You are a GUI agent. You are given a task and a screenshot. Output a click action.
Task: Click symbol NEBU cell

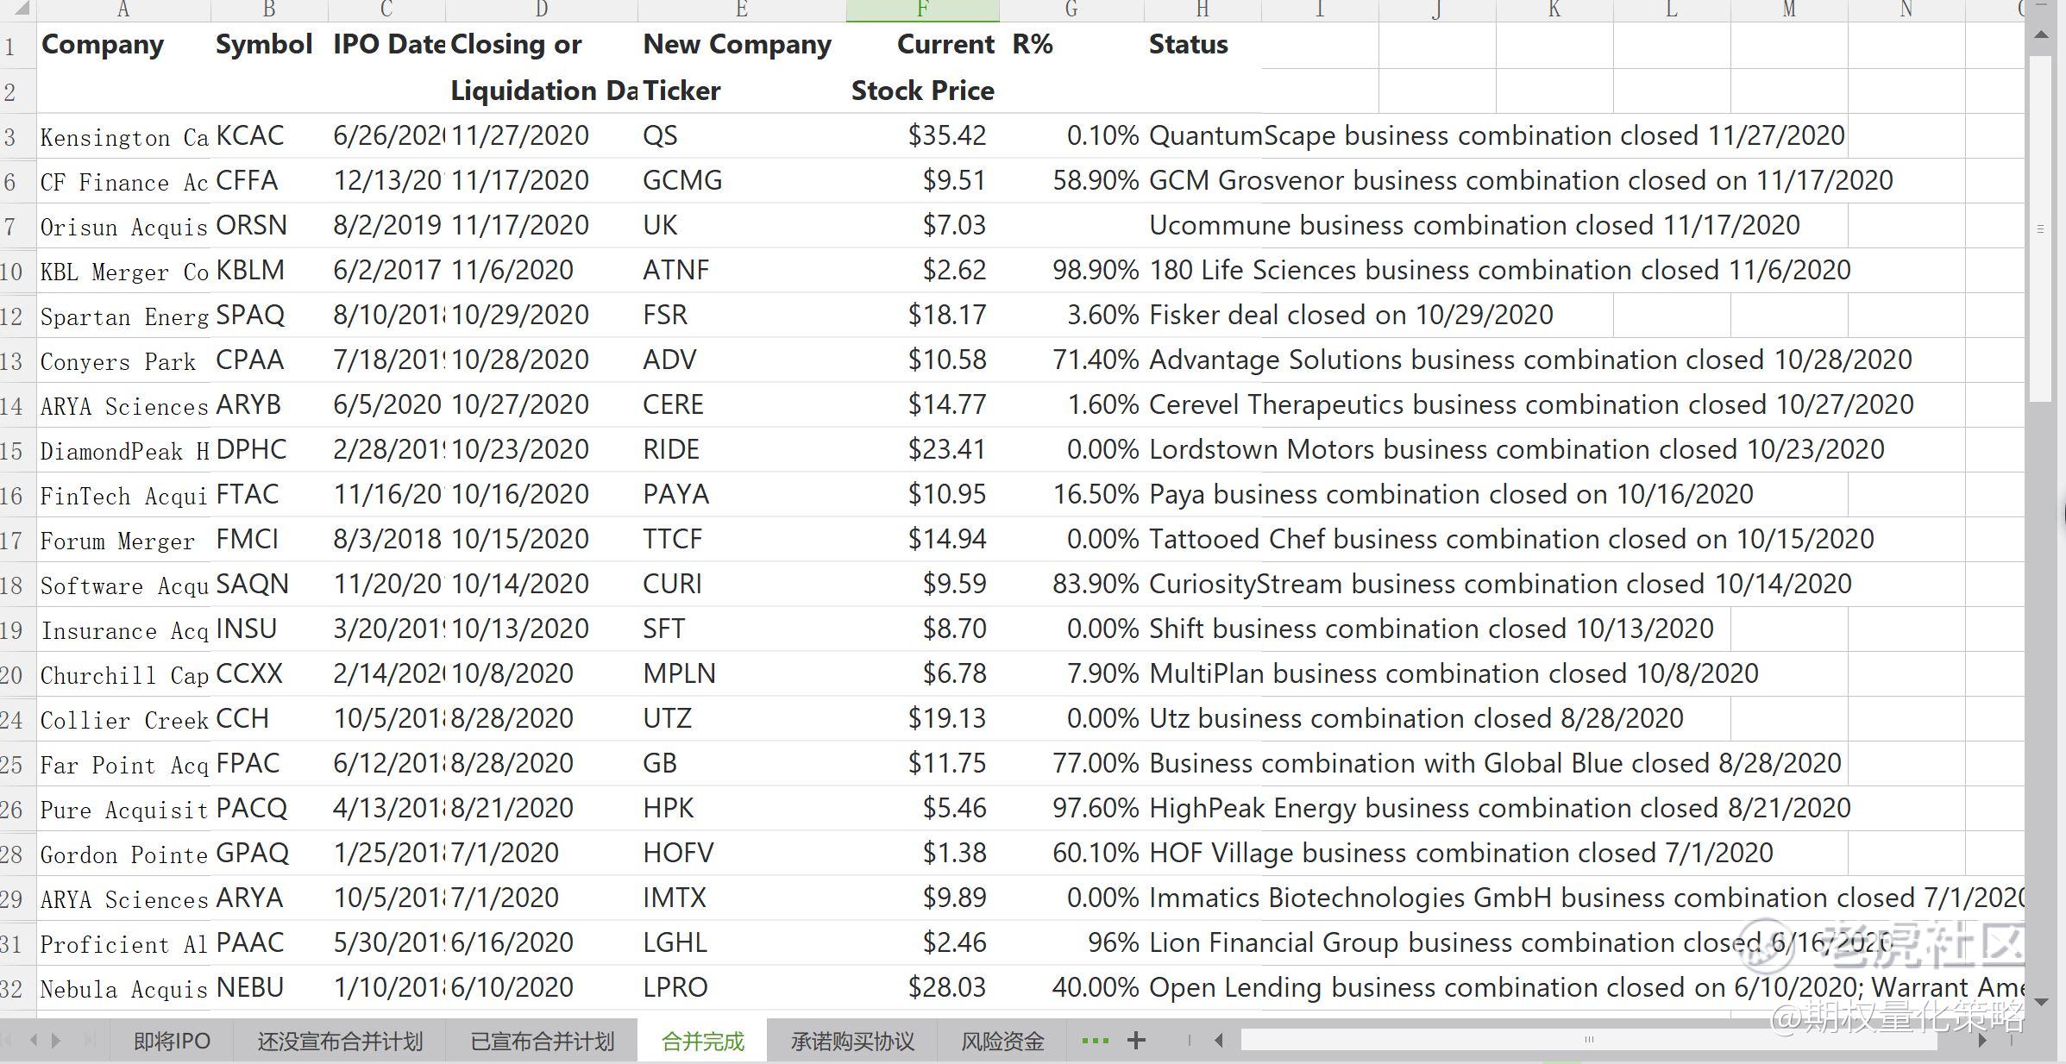269,987
